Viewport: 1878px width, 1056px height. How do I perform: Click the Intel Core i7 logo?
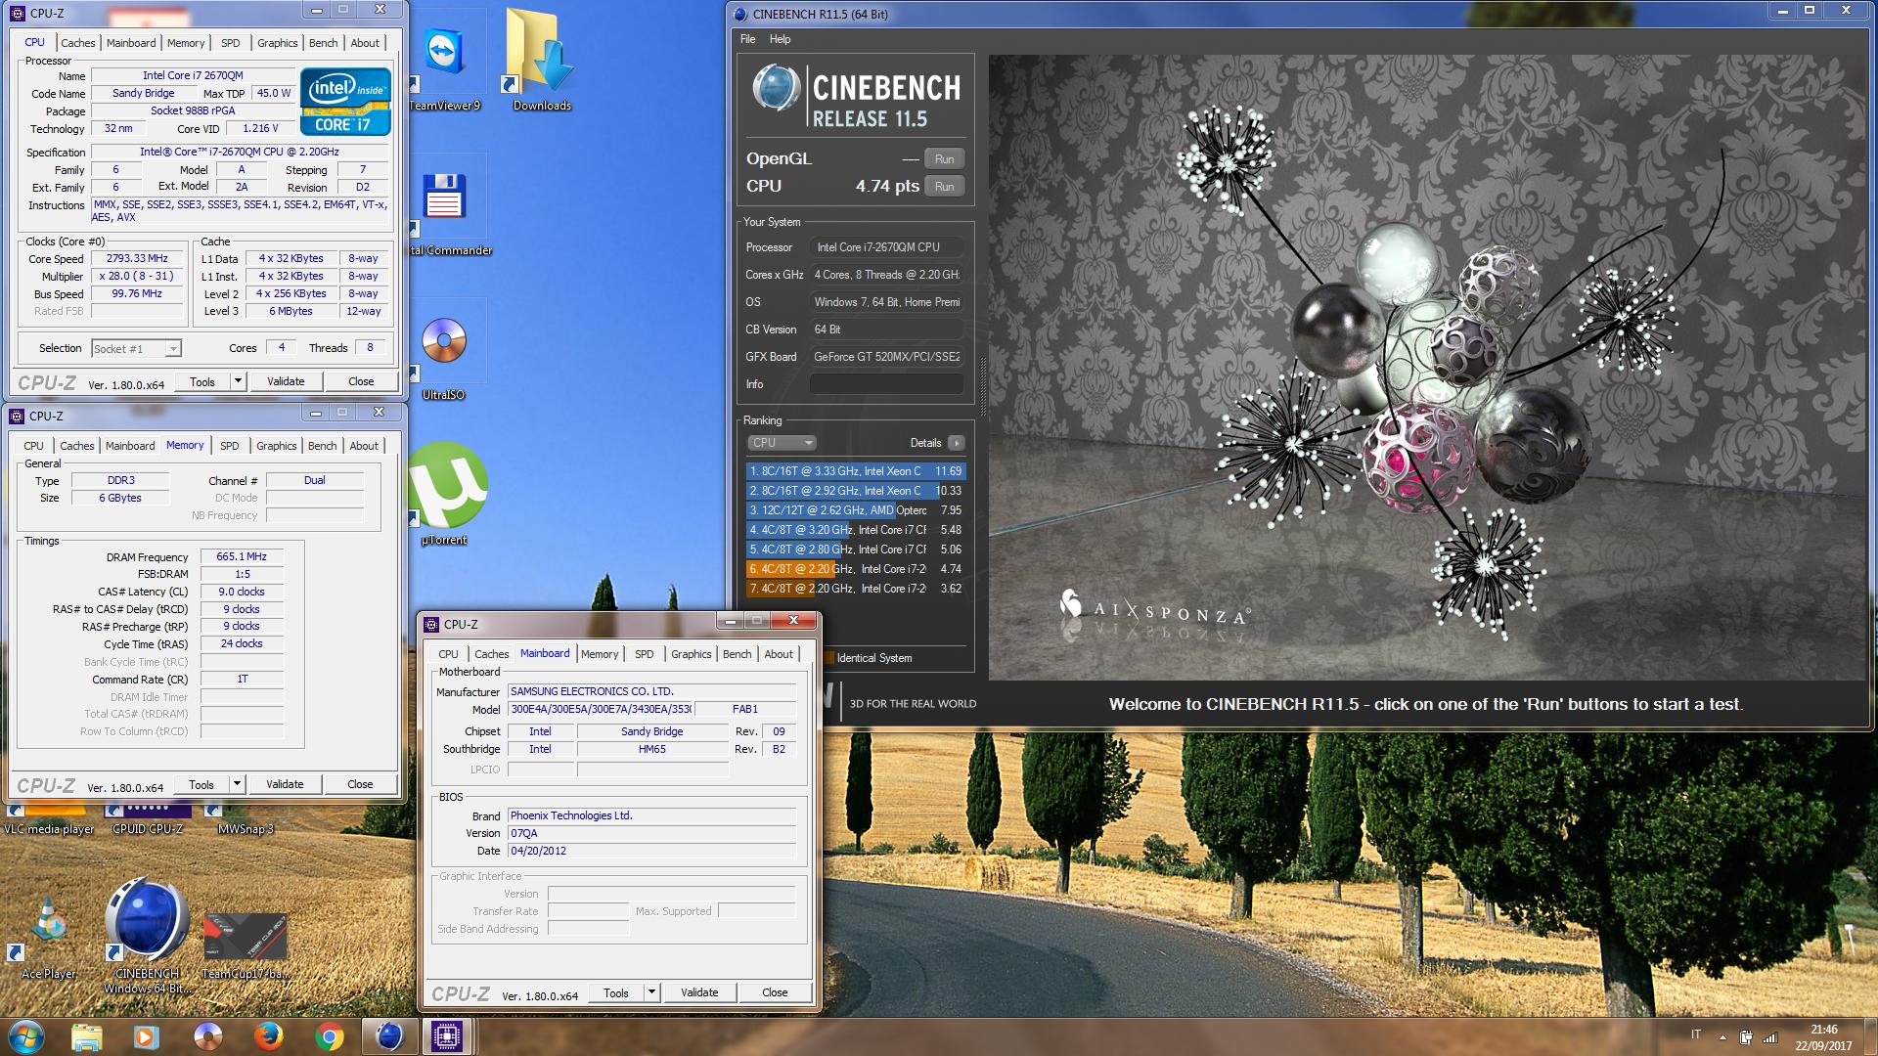(x=345, y=101)
